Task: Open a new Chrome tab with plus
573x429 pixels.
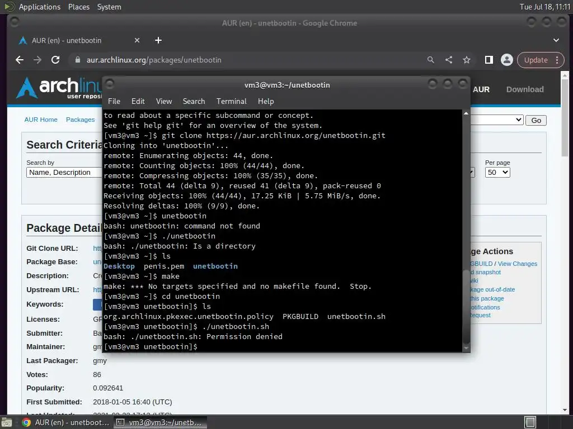Action: tap(158, 40)
